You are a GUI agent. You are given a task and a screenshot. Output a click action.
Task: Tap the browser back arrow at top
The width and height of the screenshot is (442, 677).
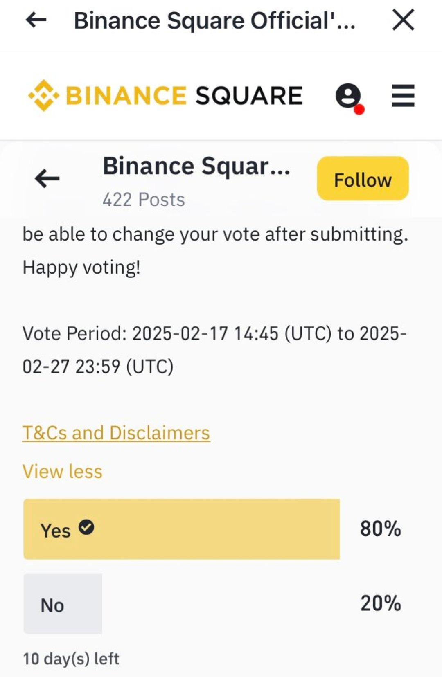tap(36, 20)
